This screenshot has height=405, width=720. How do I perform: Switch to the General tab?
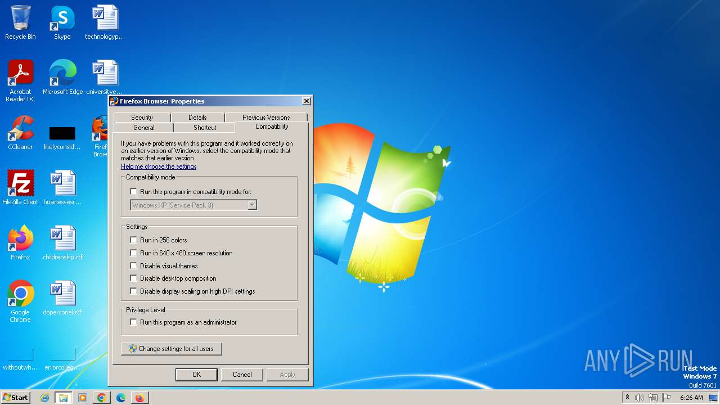pos(143,128)
